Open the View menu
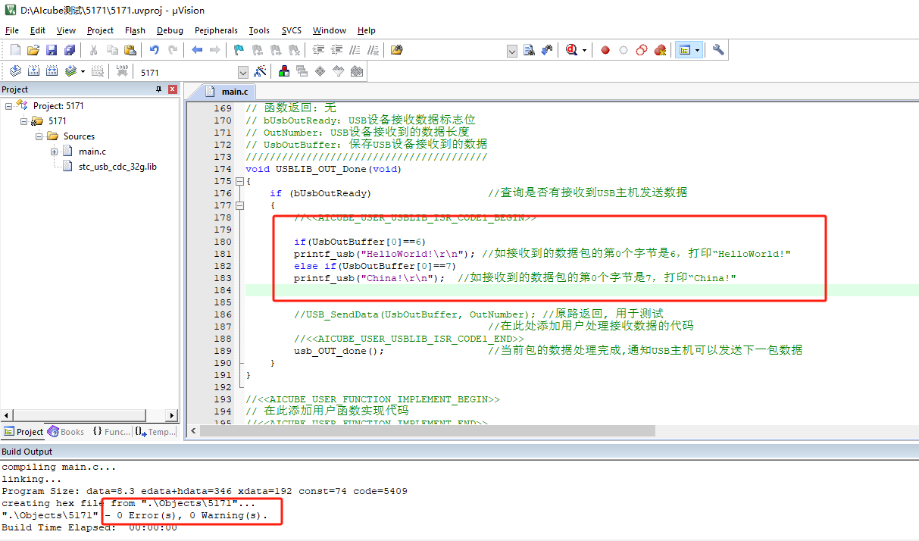Image resolution: width=919 pixels, height=541 pixels. point(67,30)
